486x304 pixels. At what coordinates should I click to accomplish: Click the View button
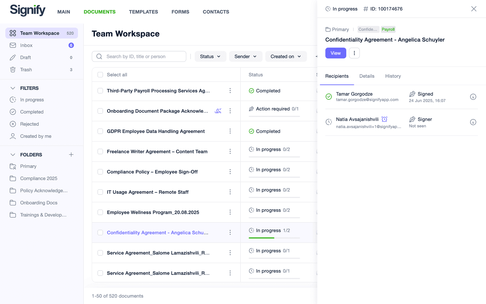pos(336,53)
